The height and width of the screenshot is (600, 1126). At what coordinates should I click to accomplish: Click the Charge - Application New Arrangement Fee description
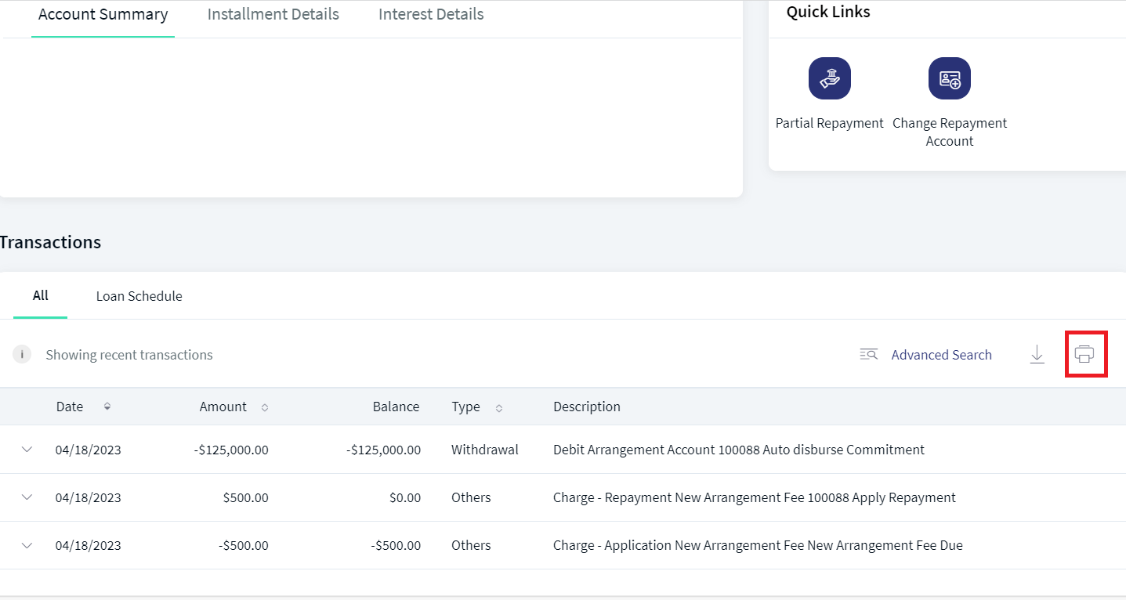point(758,545)
